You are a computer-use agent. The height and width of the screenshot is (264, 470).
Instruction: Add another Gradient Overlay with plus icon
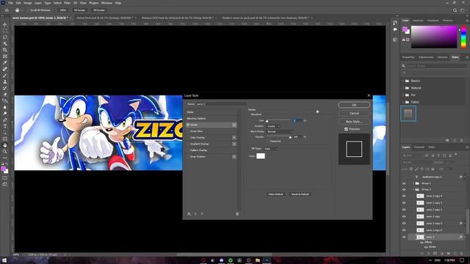coord(234,144)
